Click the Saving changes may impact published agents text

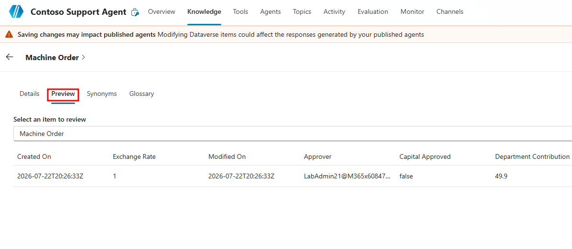[x=87, y=34]
